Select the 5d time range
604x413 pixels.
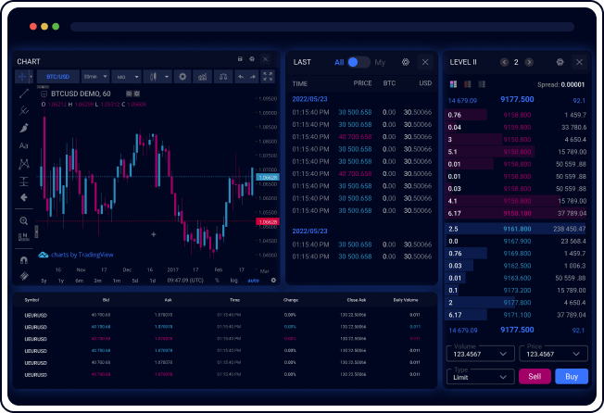135,280
